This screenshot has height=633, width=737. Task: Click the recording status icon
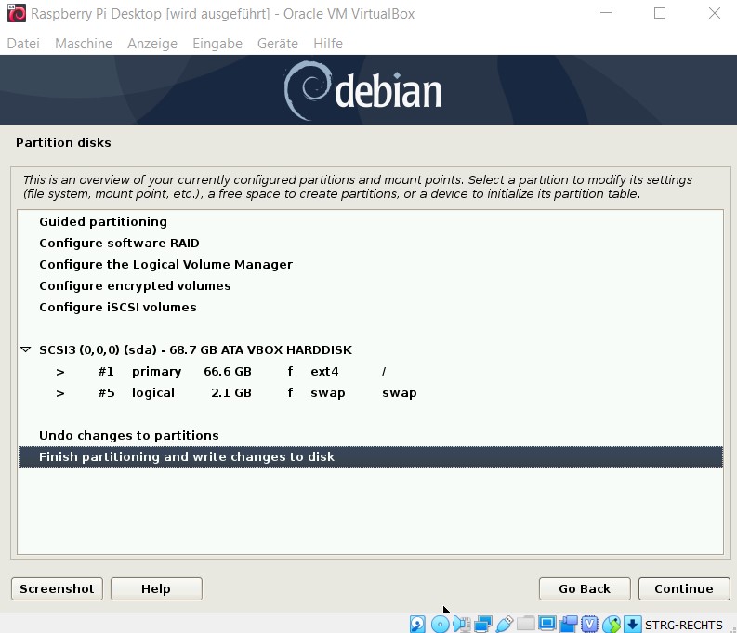[x=568, y=624]
